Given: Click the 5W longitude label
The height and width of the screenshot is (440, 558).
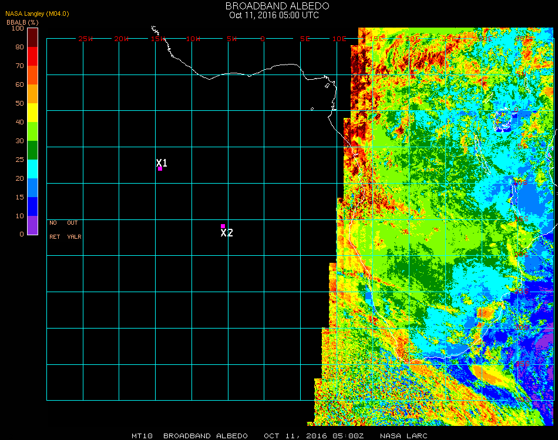Looking at the screenshot, I should [231, 39].
